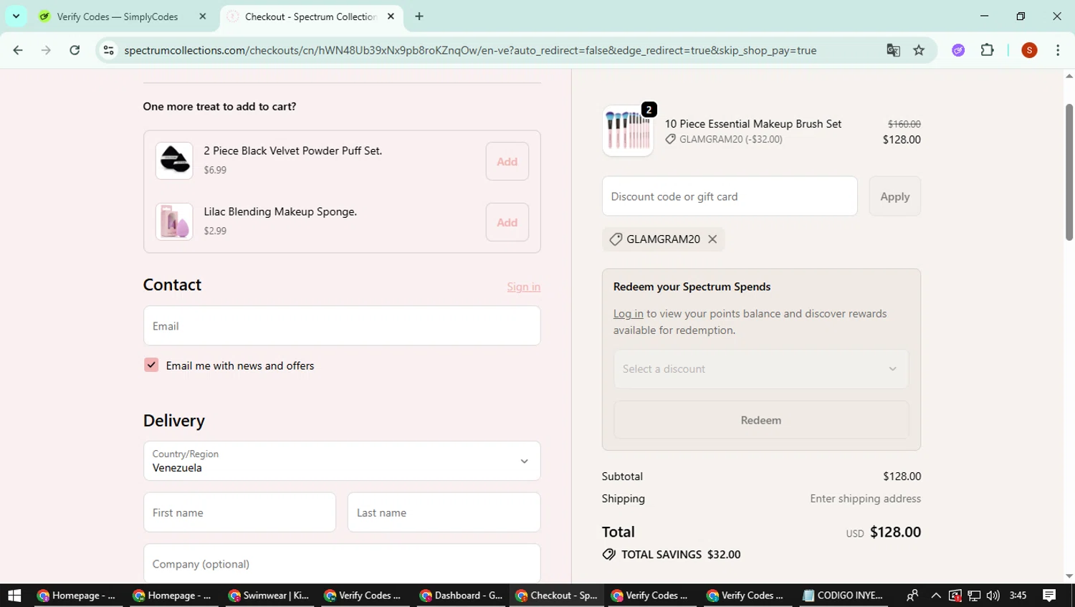Click the taskbar clock showing 3:45
1075x607 pixels.
1018,596
